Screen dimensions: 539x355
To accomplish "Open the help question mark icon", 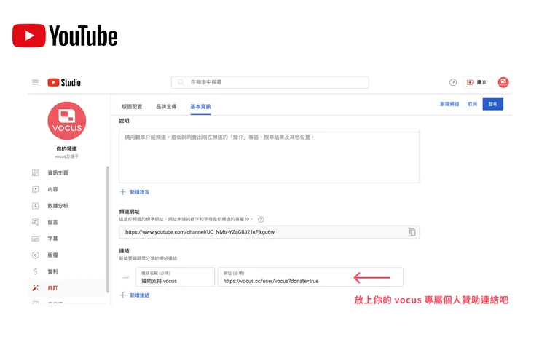I will 453,82.
